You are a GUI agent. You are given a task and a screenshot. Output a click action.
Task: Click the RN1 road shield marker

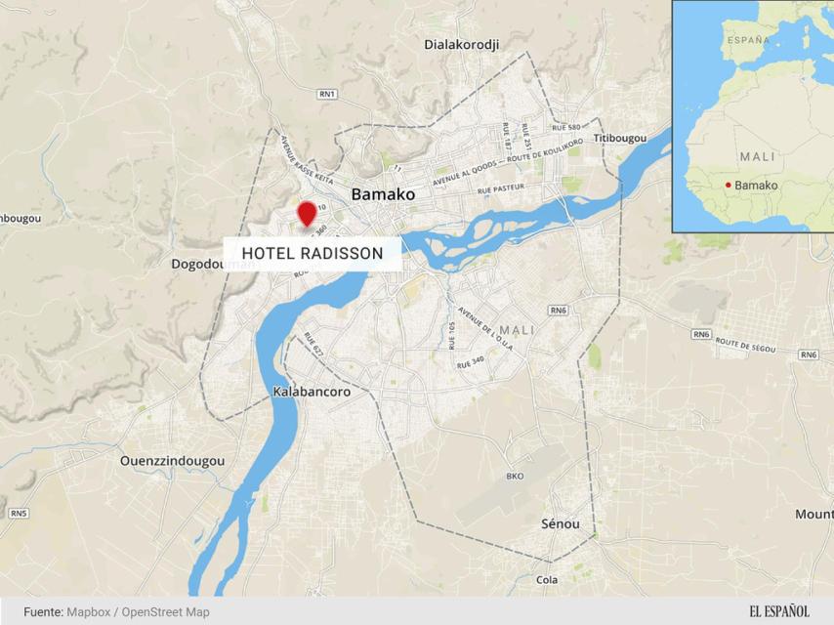click(327, 94)
